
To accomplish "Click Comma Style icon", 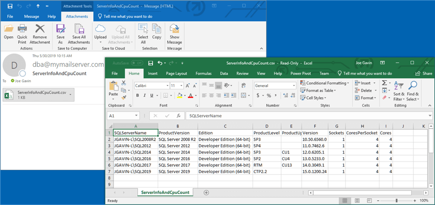I will click(x=276, y=95).
